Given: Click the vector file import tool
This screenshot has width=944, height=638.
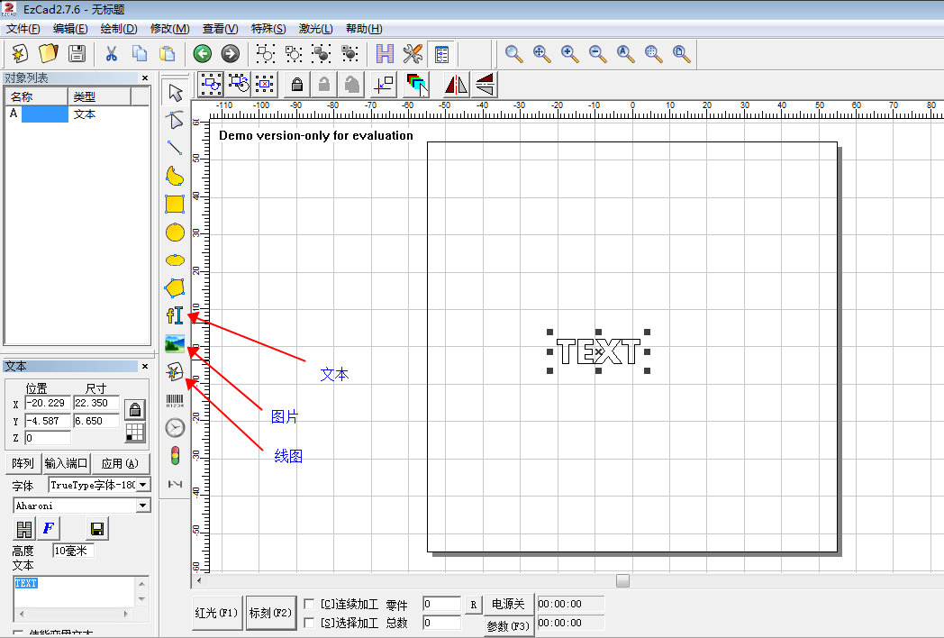Looking at the screenshot, I should 175,371.
